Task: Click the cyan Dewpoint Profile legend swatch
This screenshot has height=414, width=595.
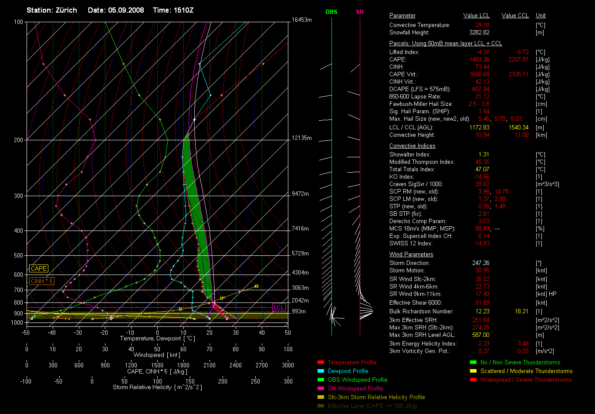Action: pos(321,371)
